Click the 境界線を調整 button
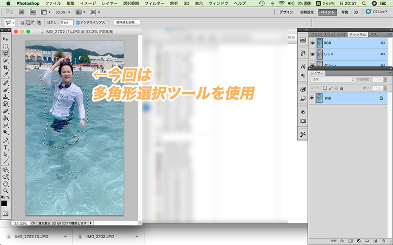Image resolution: width=393 pixels, height=245 pixels. click(x=127, y=22)
